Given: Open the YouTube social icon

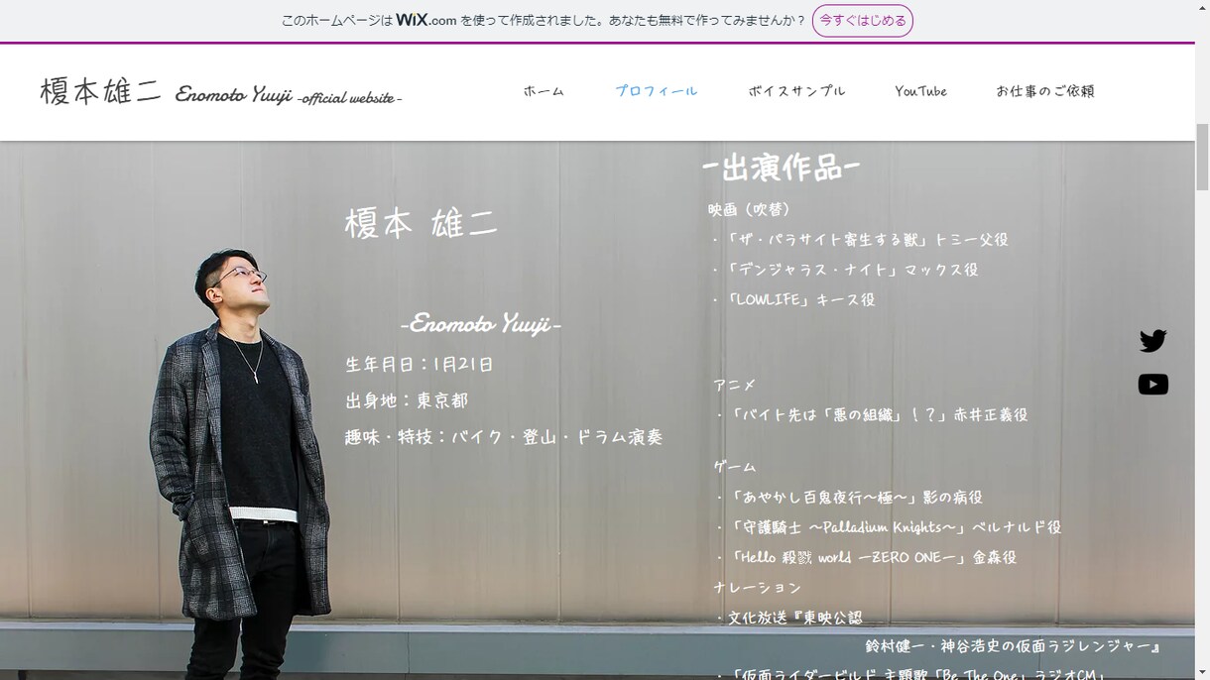Looking at the screenshot, I should [x=1152, y=385].
